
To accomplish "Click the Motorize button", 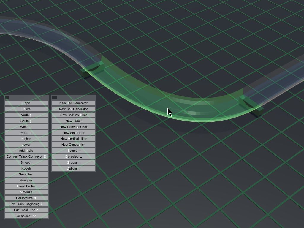I will pos(26,192).
